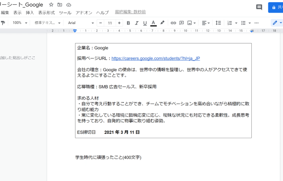The height and width of the screenshot is (181, 283).
Task: Click the heading 求める人材
Action: [x=88, y=98]
